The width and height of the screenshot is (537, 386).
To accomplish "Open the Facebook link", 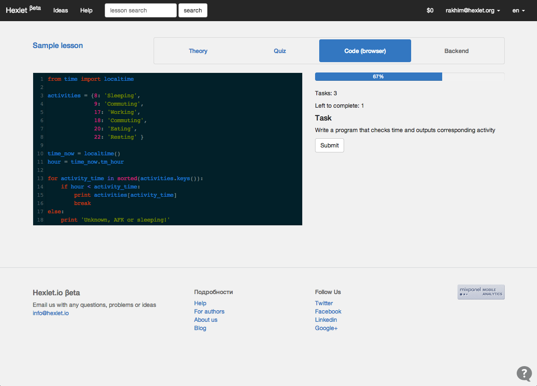I will pyautogui.click(x=328, y=311).
